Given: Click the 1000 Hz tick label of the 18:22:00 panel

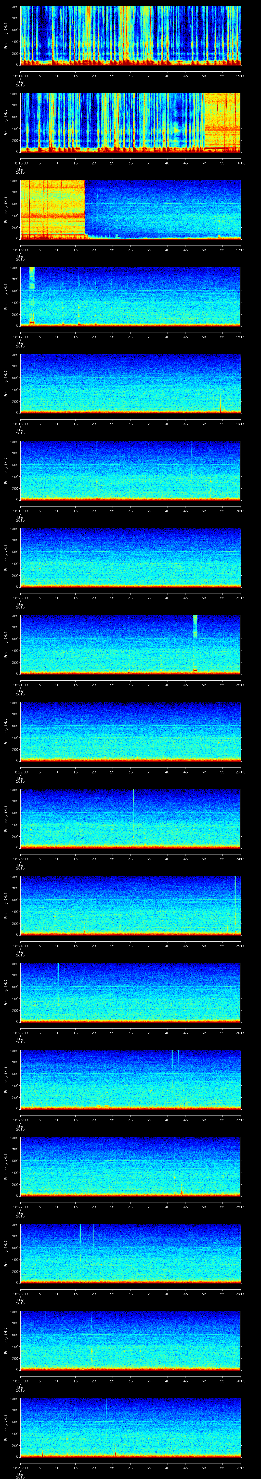Looking at the screenshot, I should point(14,703).
